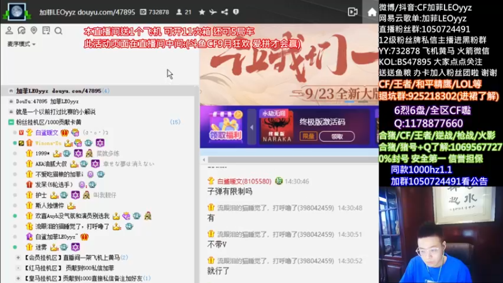Open the search icon above channel list

coord(58,31)
